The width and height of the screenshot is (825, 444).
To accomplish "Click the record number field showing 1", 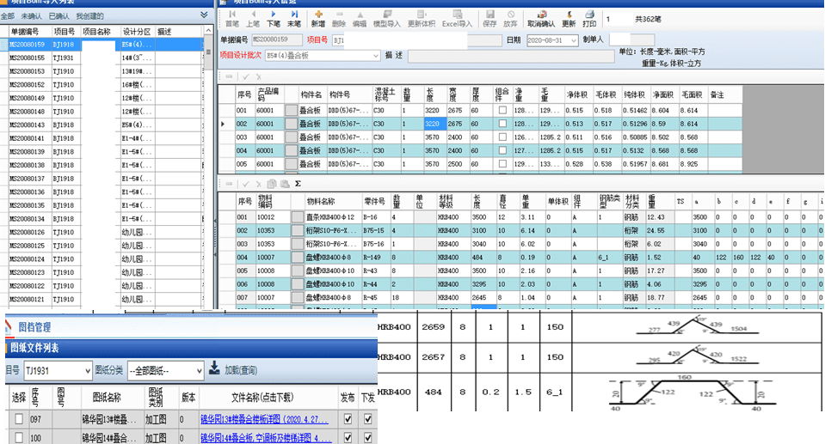I will (x=617, y=20).
